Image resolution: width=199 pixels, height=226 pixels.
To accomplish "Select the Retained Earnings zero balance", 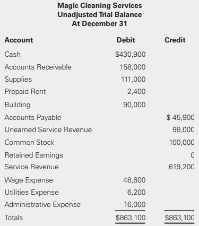I will pyautogui.click(x=193, y=155).
